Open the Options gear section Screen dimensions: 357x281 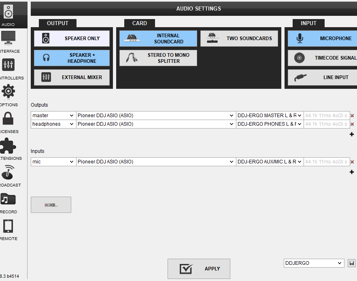8,95
